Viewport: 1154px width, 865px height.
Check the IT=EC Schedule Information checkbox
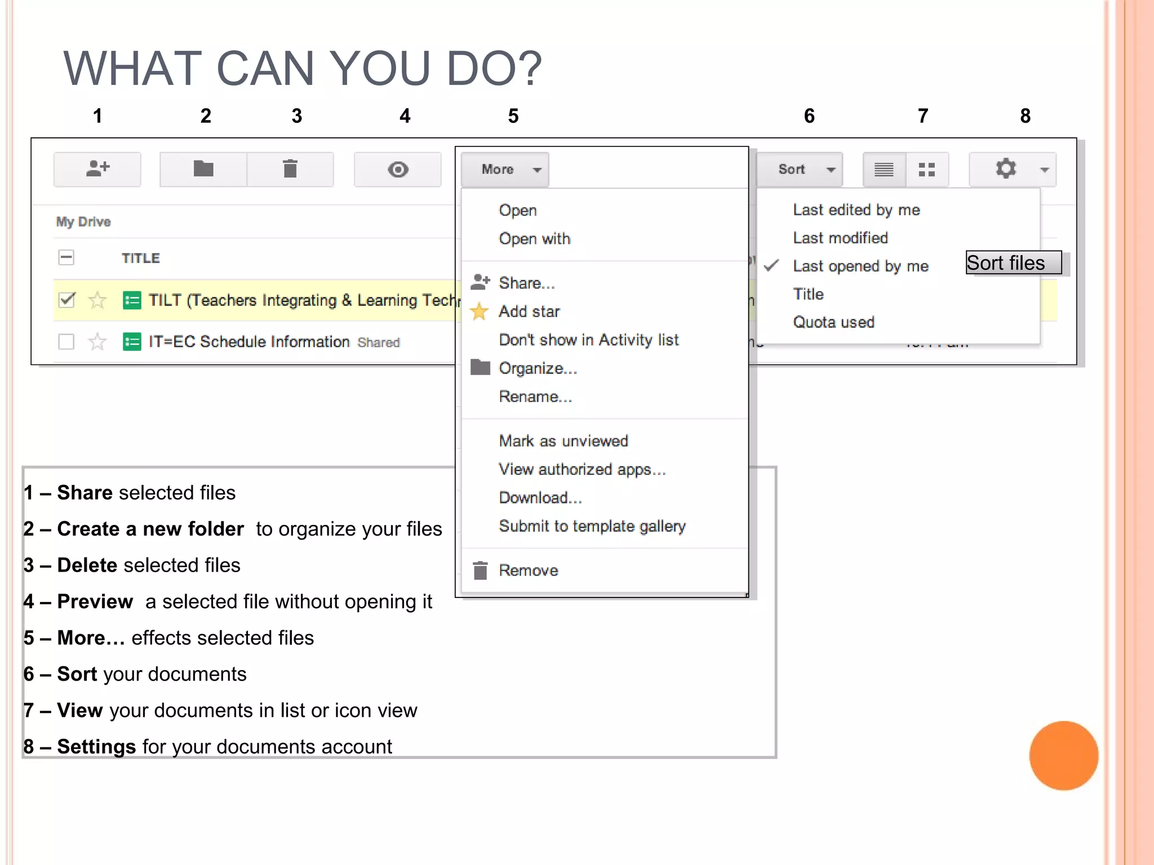pyautogui.click(x=66, y=341)
